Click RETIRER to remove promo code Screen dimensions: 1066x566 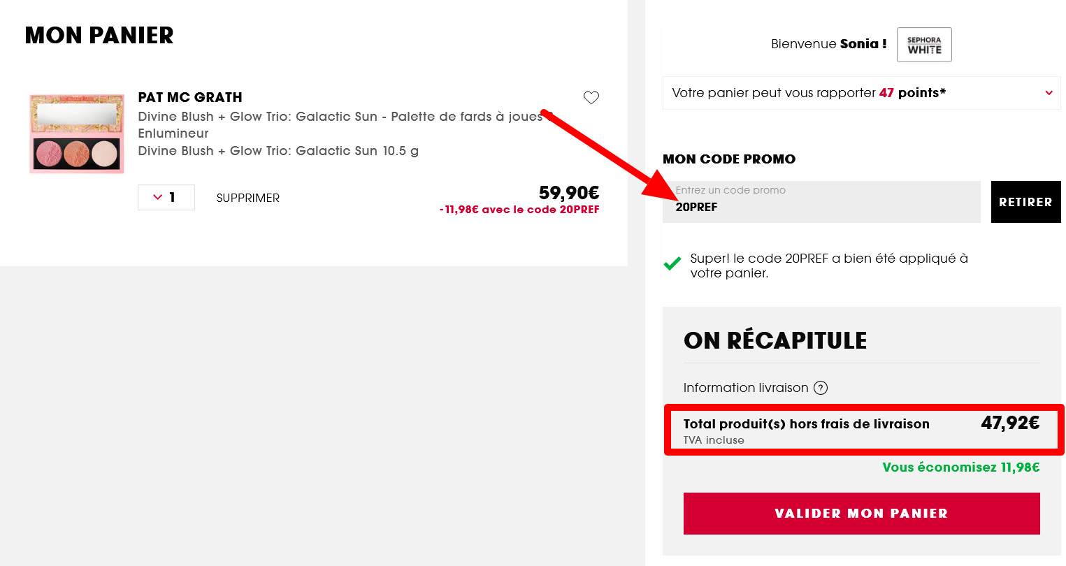click(1025, 202)
